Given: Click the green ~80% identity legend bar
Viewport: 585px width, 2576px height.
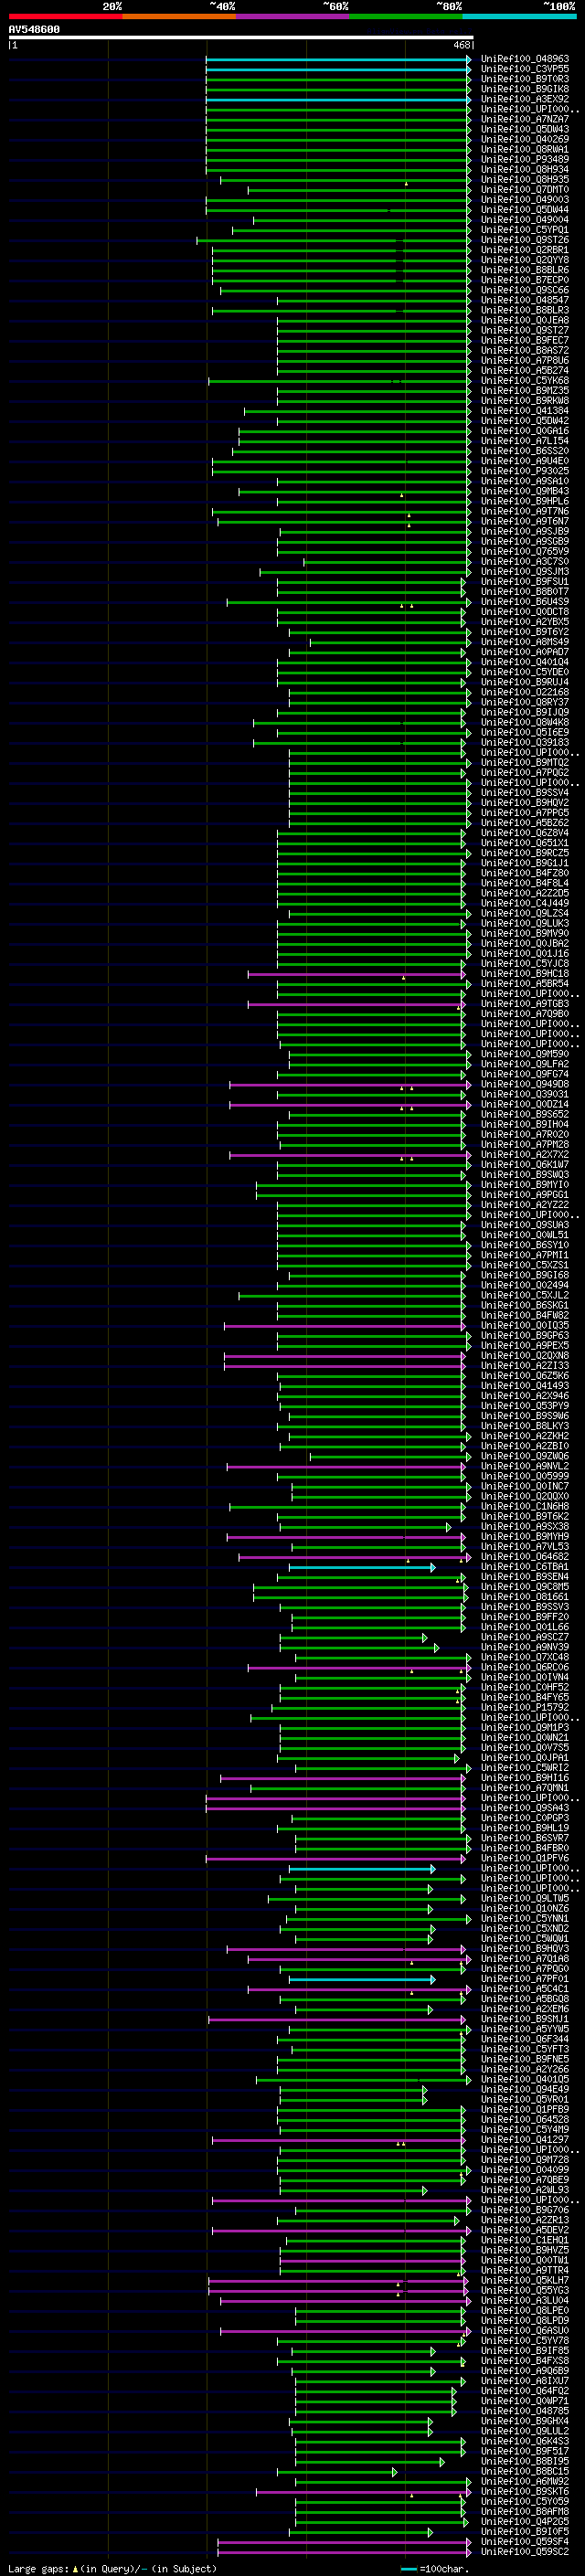Looking at the screenshot, I should (406, 16).
